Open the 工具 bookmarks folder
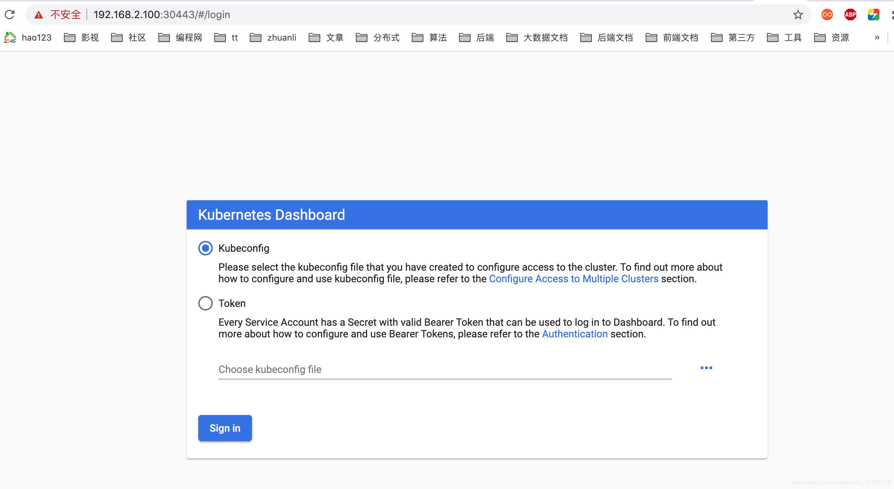This screenshot has height=489, width=894. (784, 37)
